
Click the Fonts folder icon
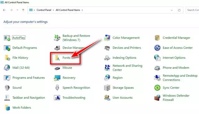57,58
